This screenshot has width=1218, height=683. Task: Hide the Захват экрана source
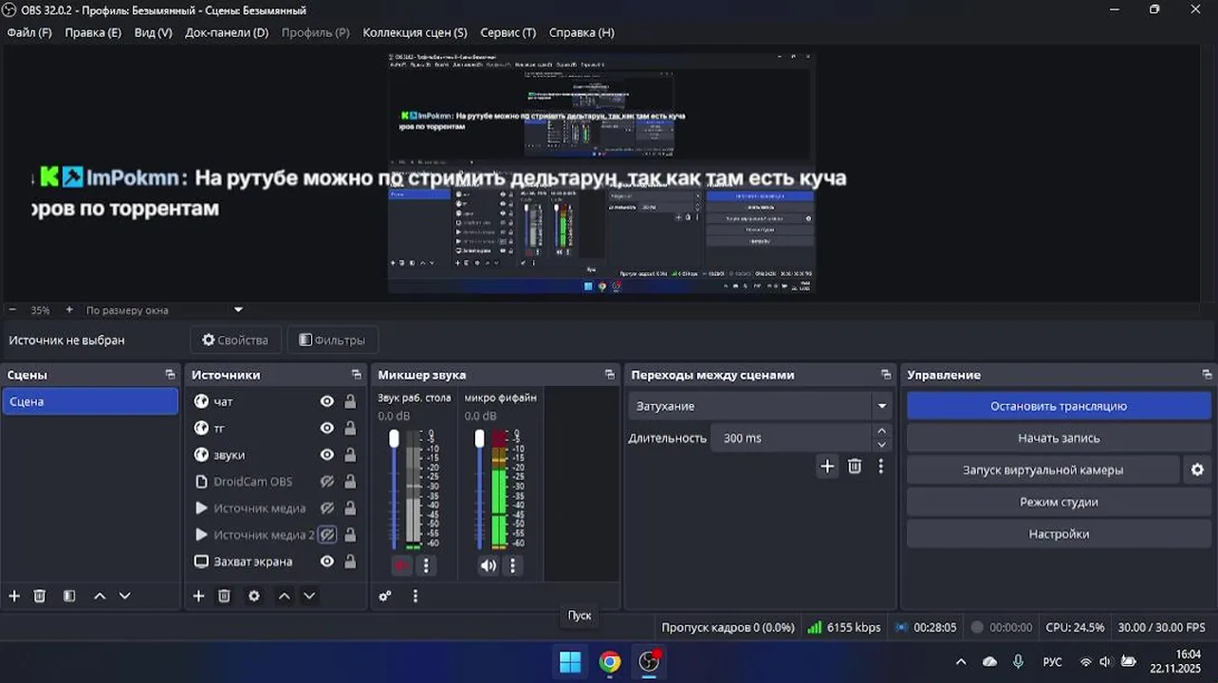coord(327,561)
